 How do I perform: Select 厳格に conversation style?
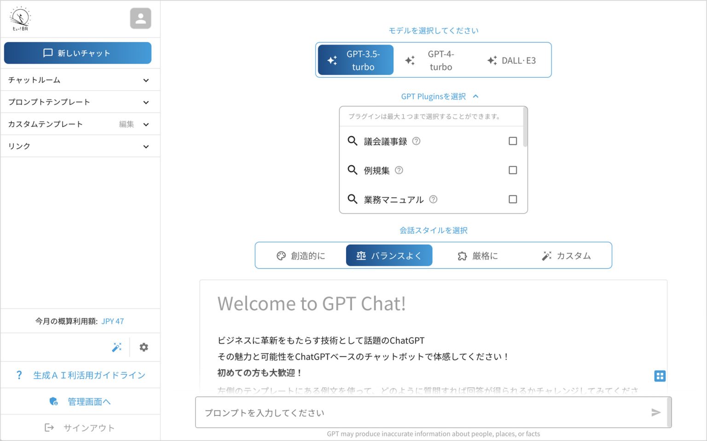point(477,256)
